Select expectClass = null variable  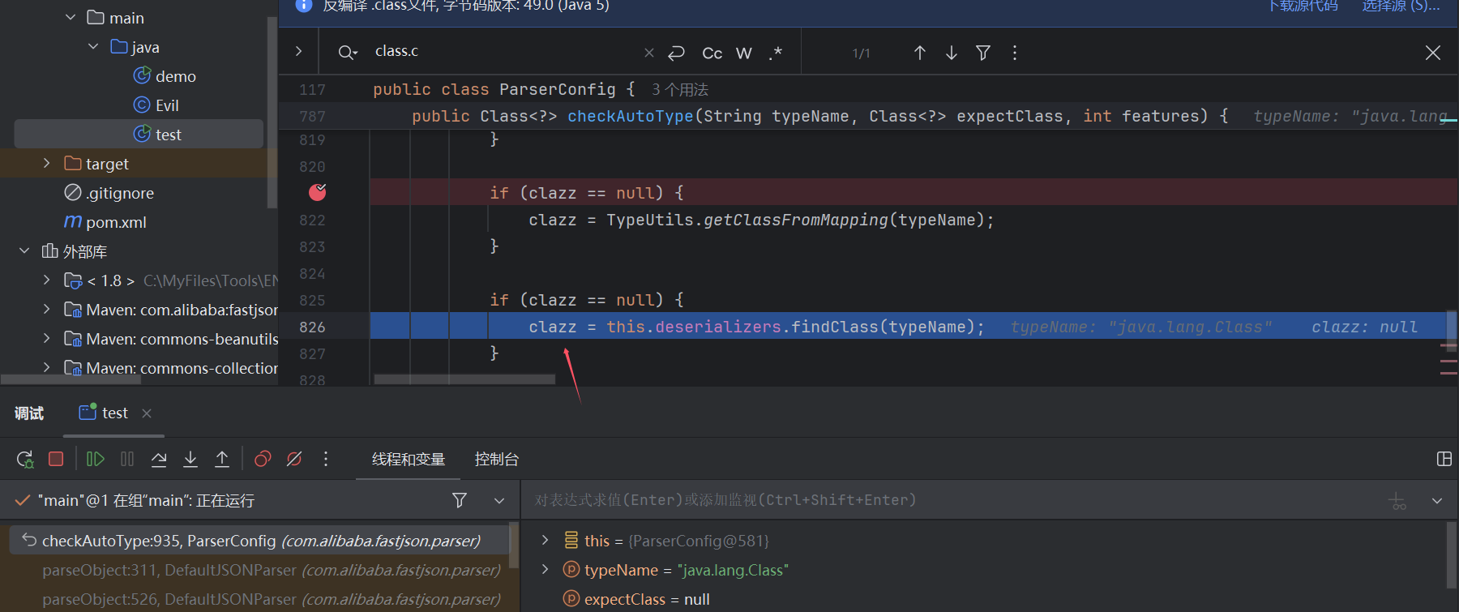[636, 599]
